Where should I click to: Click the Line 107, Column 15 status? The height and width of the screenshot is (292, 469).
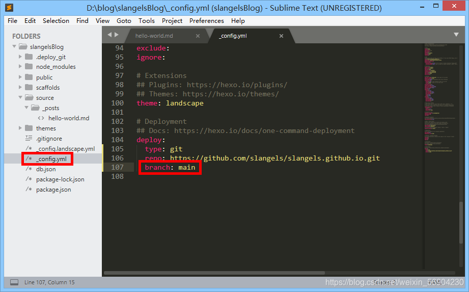click(49, 282)
